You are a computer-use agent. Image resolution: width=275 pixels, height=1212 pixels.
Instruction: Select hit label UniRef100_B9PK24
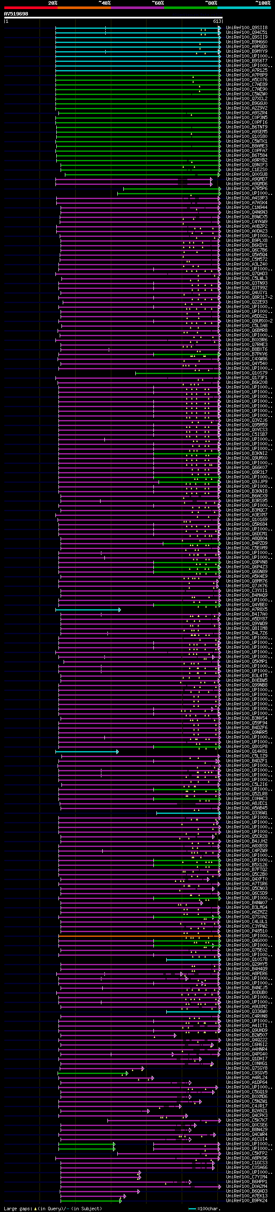[x=247, y=1200]
